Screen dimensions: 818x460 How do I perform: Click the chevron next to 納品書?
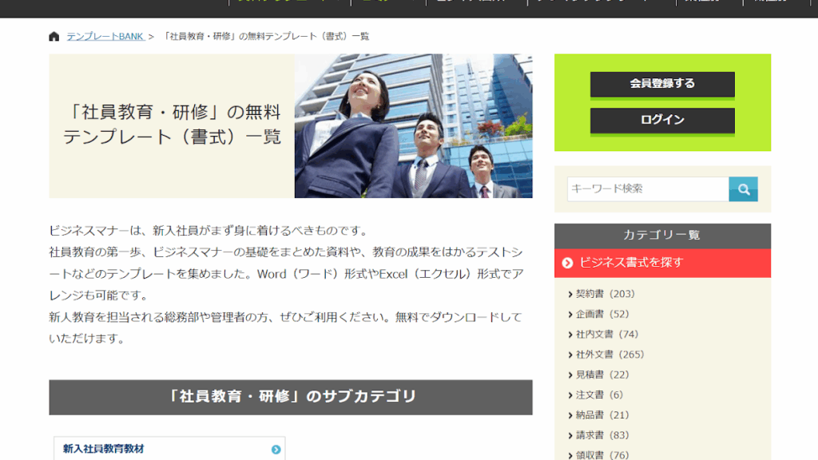[x=570, y=415]
